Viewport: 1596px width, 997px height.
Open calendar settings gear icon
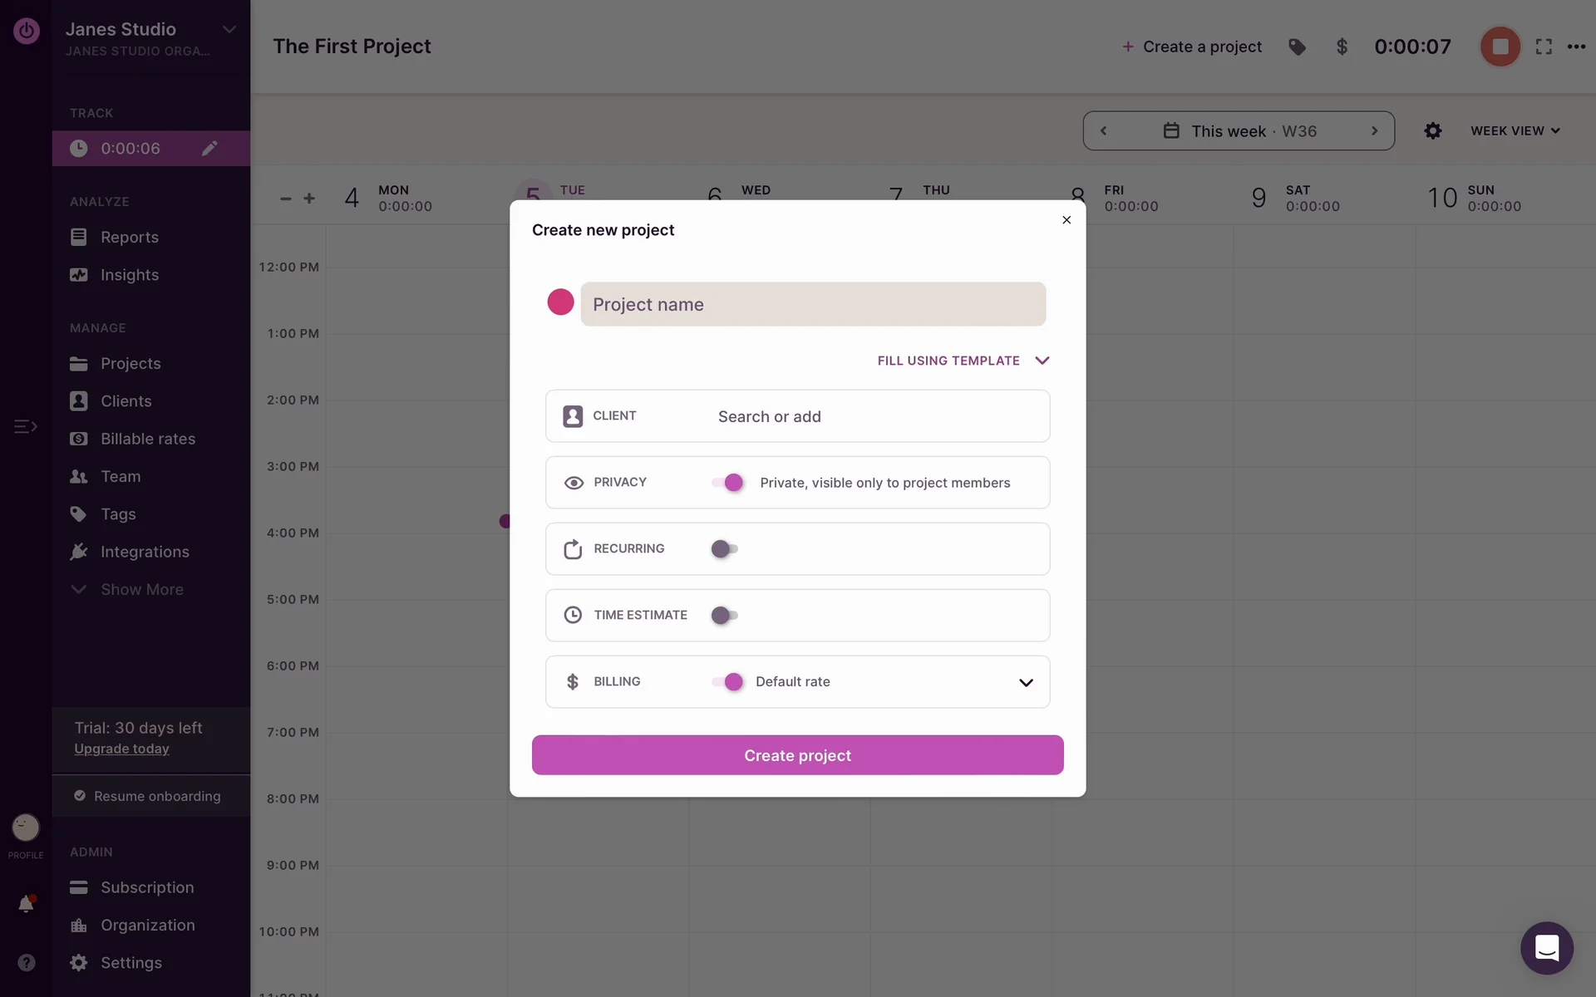point(1432,131)
